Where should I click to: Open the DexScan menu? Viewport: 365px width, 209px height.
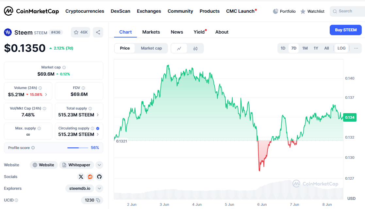tap(120, 11)
